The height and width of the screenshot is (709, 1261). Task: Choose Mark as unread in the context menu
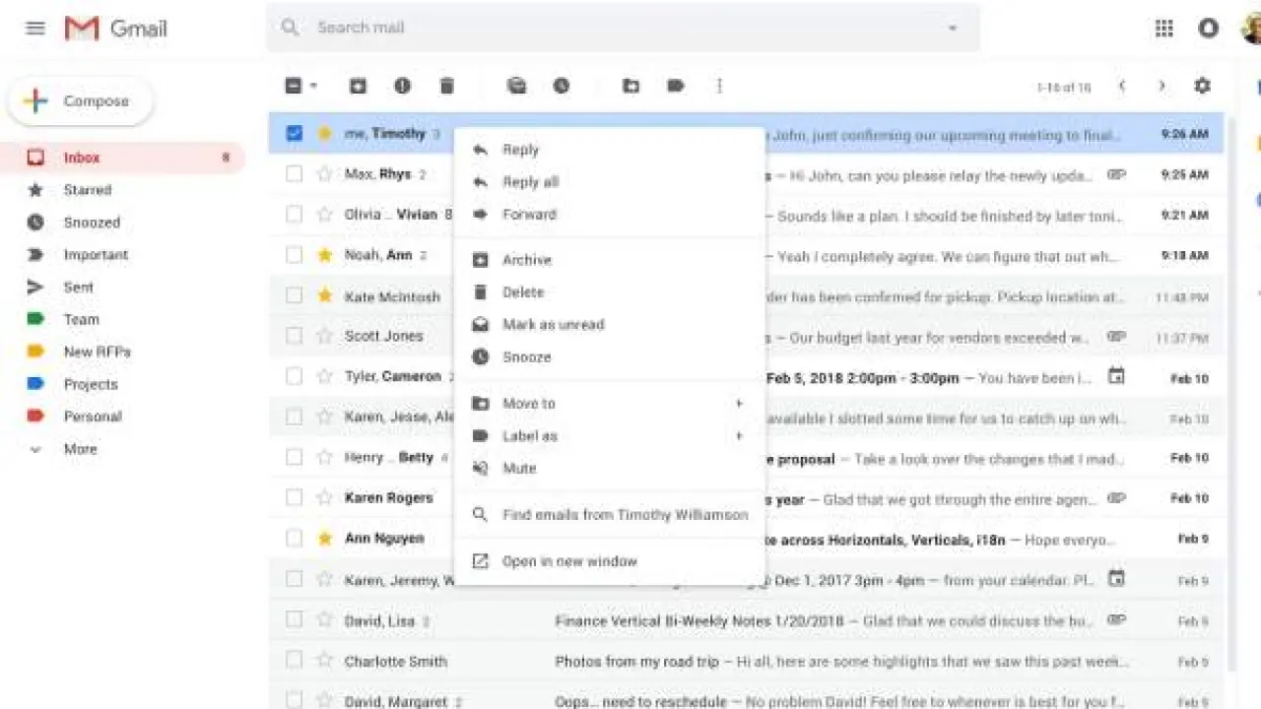553,324
